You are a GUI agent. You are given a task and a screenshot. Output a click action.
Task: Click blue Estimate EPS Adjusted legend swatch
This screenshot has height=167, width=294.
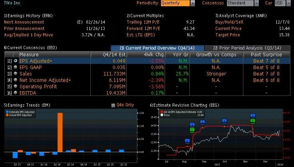tap(7, 112)
